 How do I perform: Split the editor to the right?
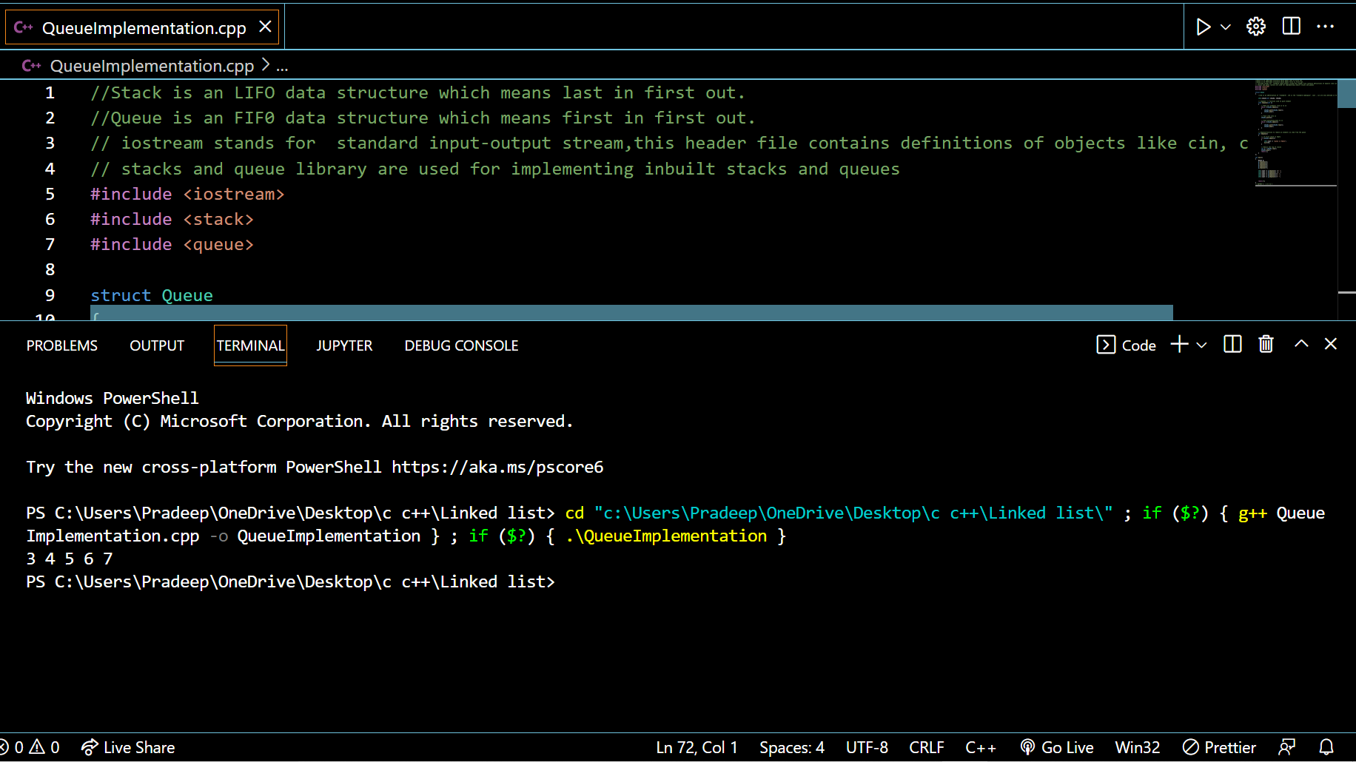pyautogui.click(x=1291, y=27)
